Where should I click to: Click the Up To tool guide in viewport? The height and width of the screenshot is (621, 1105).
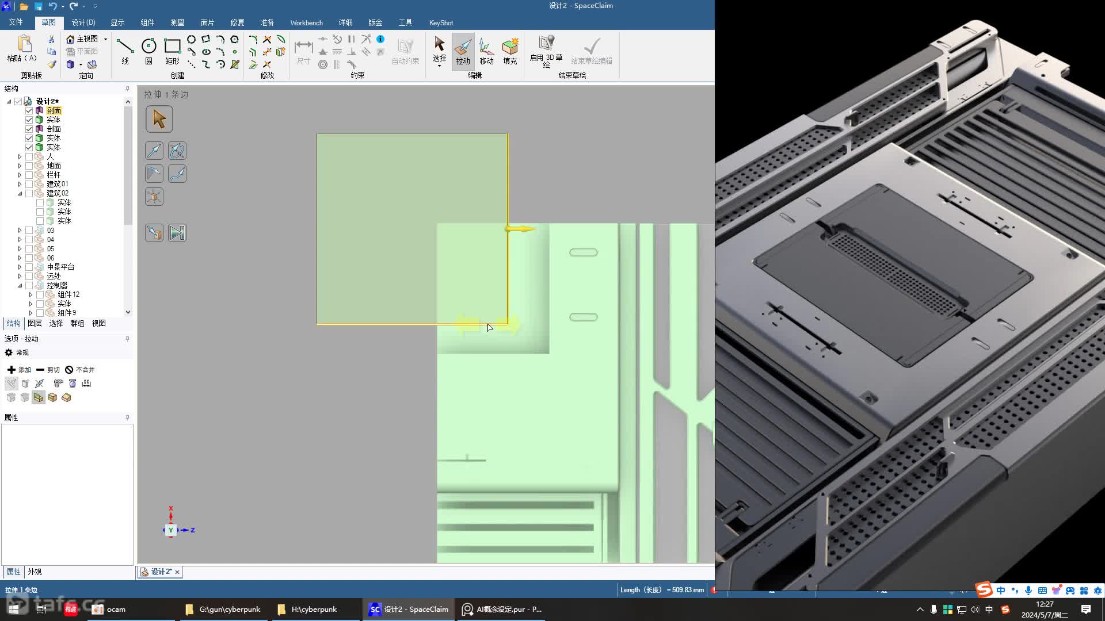point(154,233)
